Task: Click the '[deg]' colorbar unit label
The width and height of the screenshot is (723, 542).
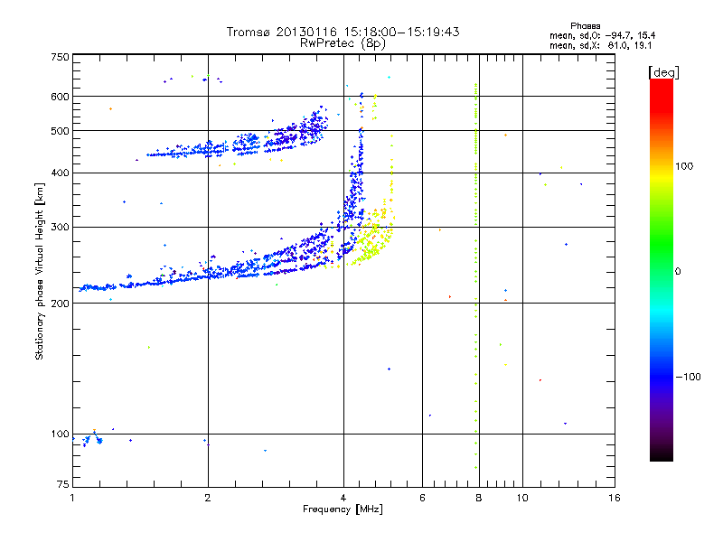Action: 663,72
